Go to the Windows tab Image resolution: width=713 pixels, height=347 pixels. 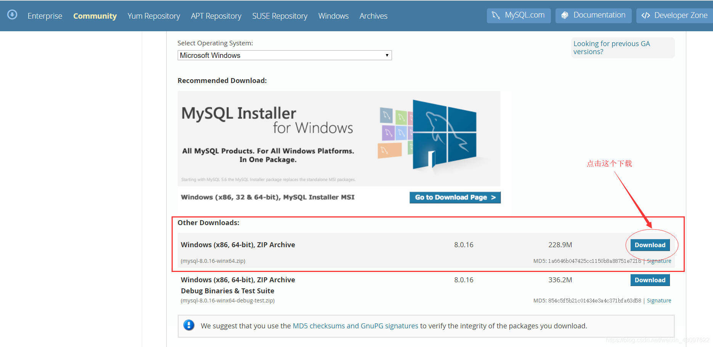(333, 16)
